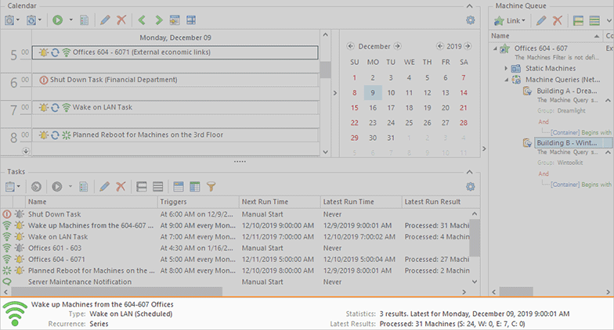Click the green Run button in Calendar toolbar
This screenshot has width=614, height=330.
click(x=59, y=20)
